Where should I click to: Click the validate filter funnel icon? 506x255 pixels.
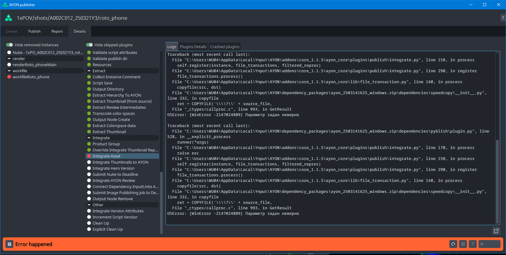pyautogui.click(x=473, y=244)
